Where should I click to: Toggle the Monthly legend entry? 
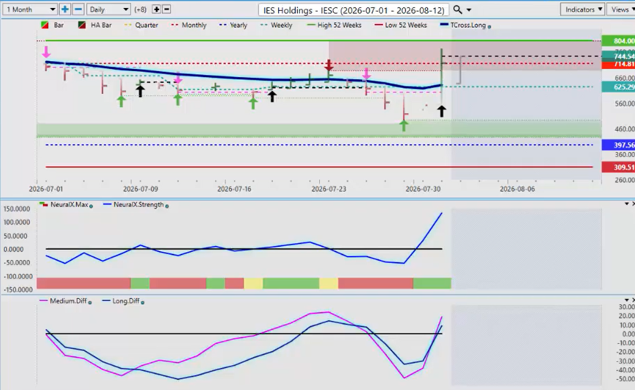click(x=188, y=25)
